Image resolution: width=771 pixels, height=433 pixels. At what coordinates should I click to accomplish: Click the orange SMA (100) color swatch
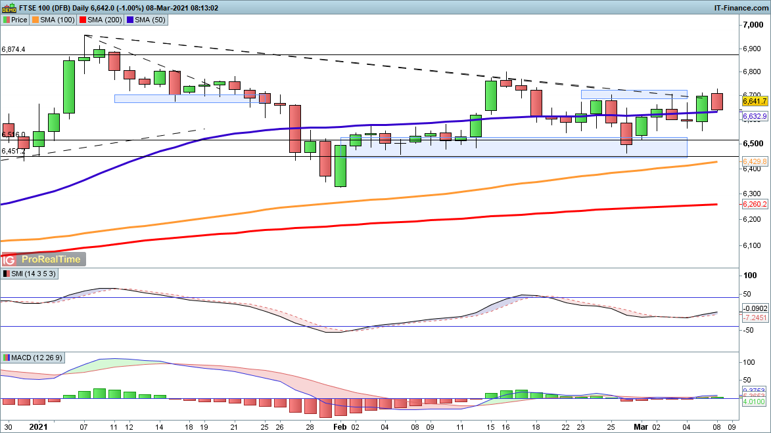pyautogui.click(x=34, y=20)
